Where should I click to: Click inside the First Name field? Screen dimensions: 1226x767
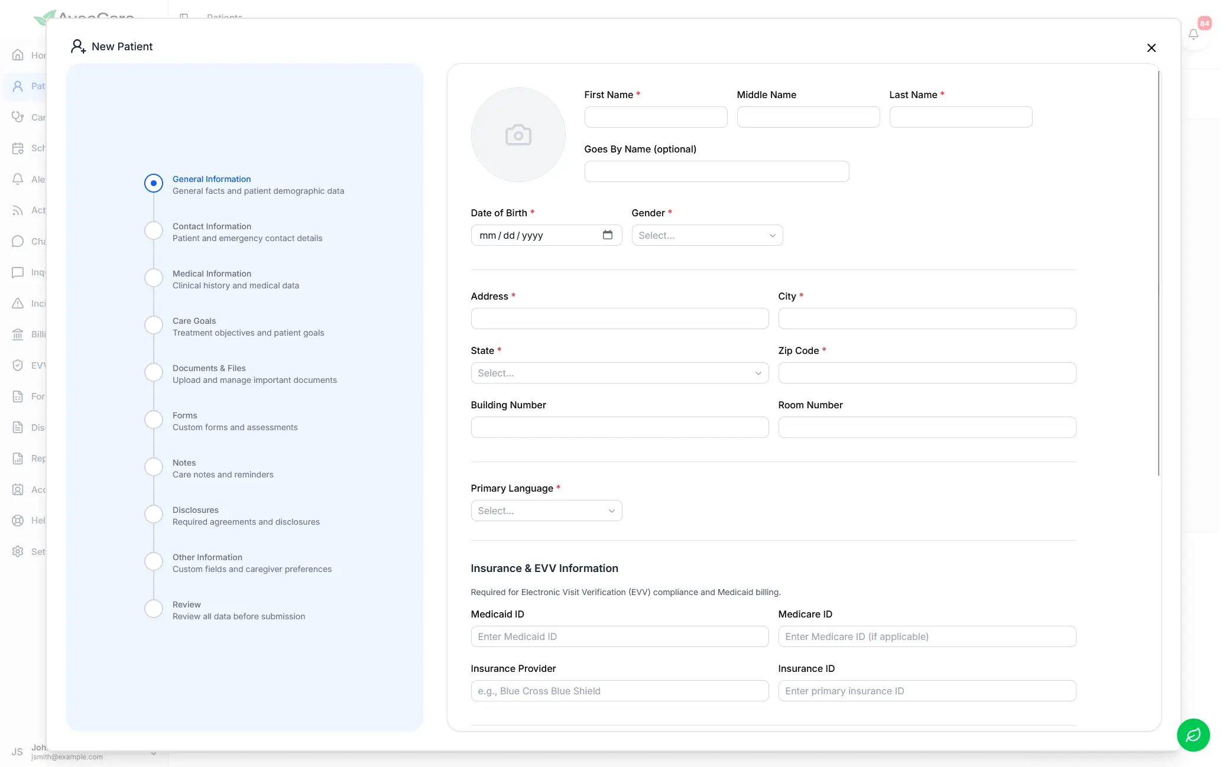point(655,116)
